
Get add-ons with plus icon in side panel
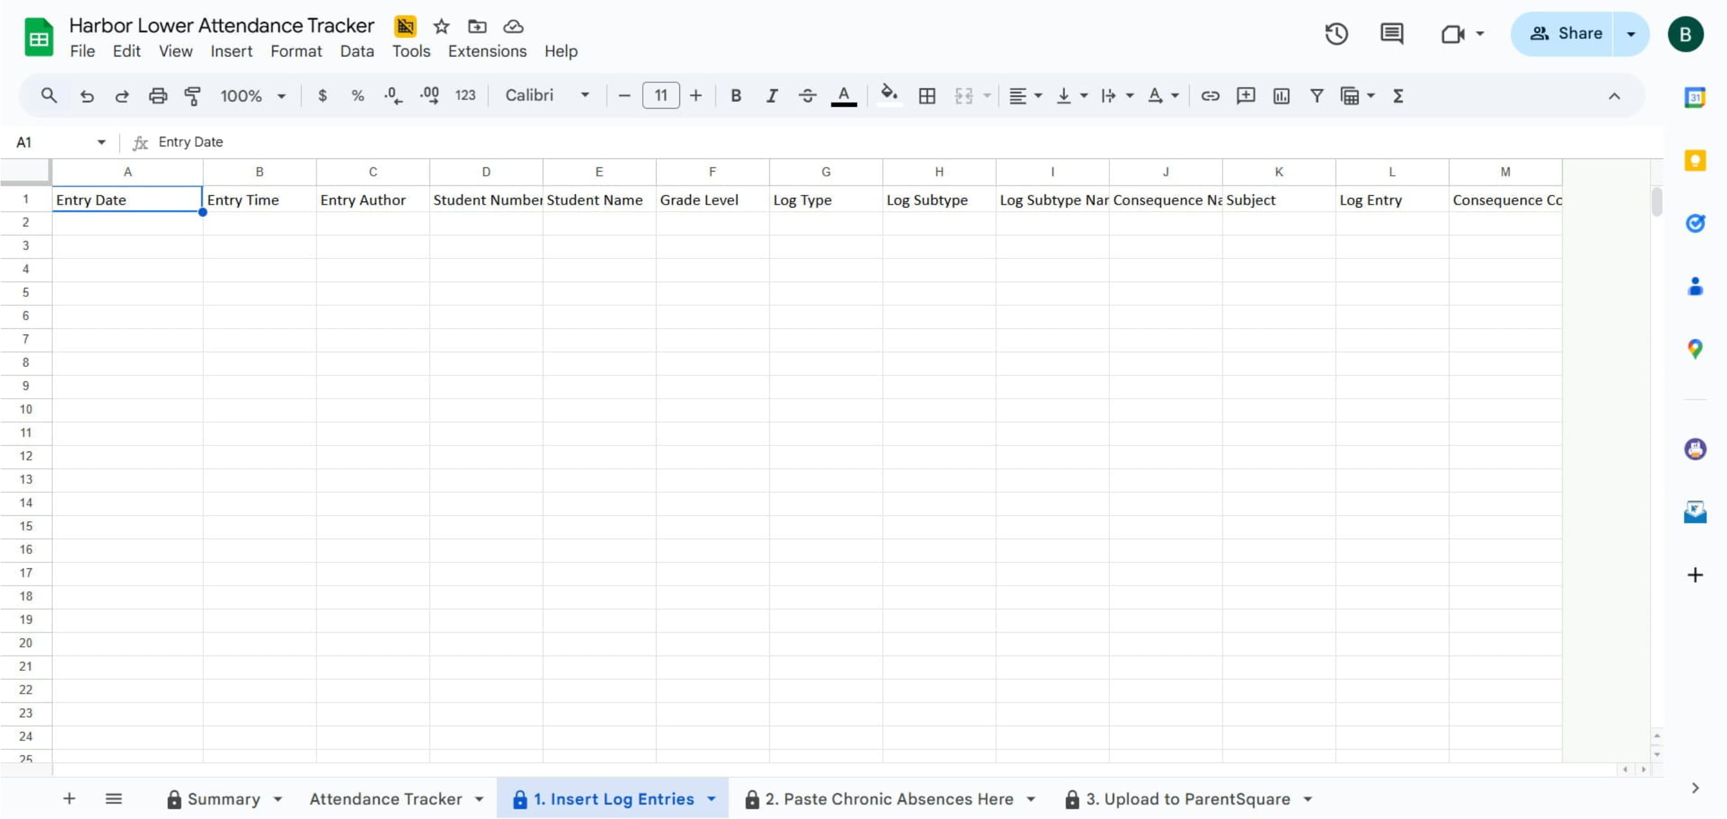[1695, 575]
